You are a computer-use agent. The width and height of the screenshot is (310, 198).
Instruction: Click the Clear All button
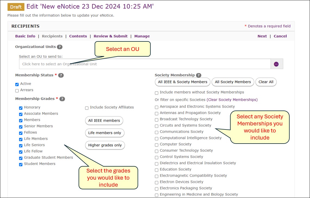pyautogui.click(x=266, y=82)
